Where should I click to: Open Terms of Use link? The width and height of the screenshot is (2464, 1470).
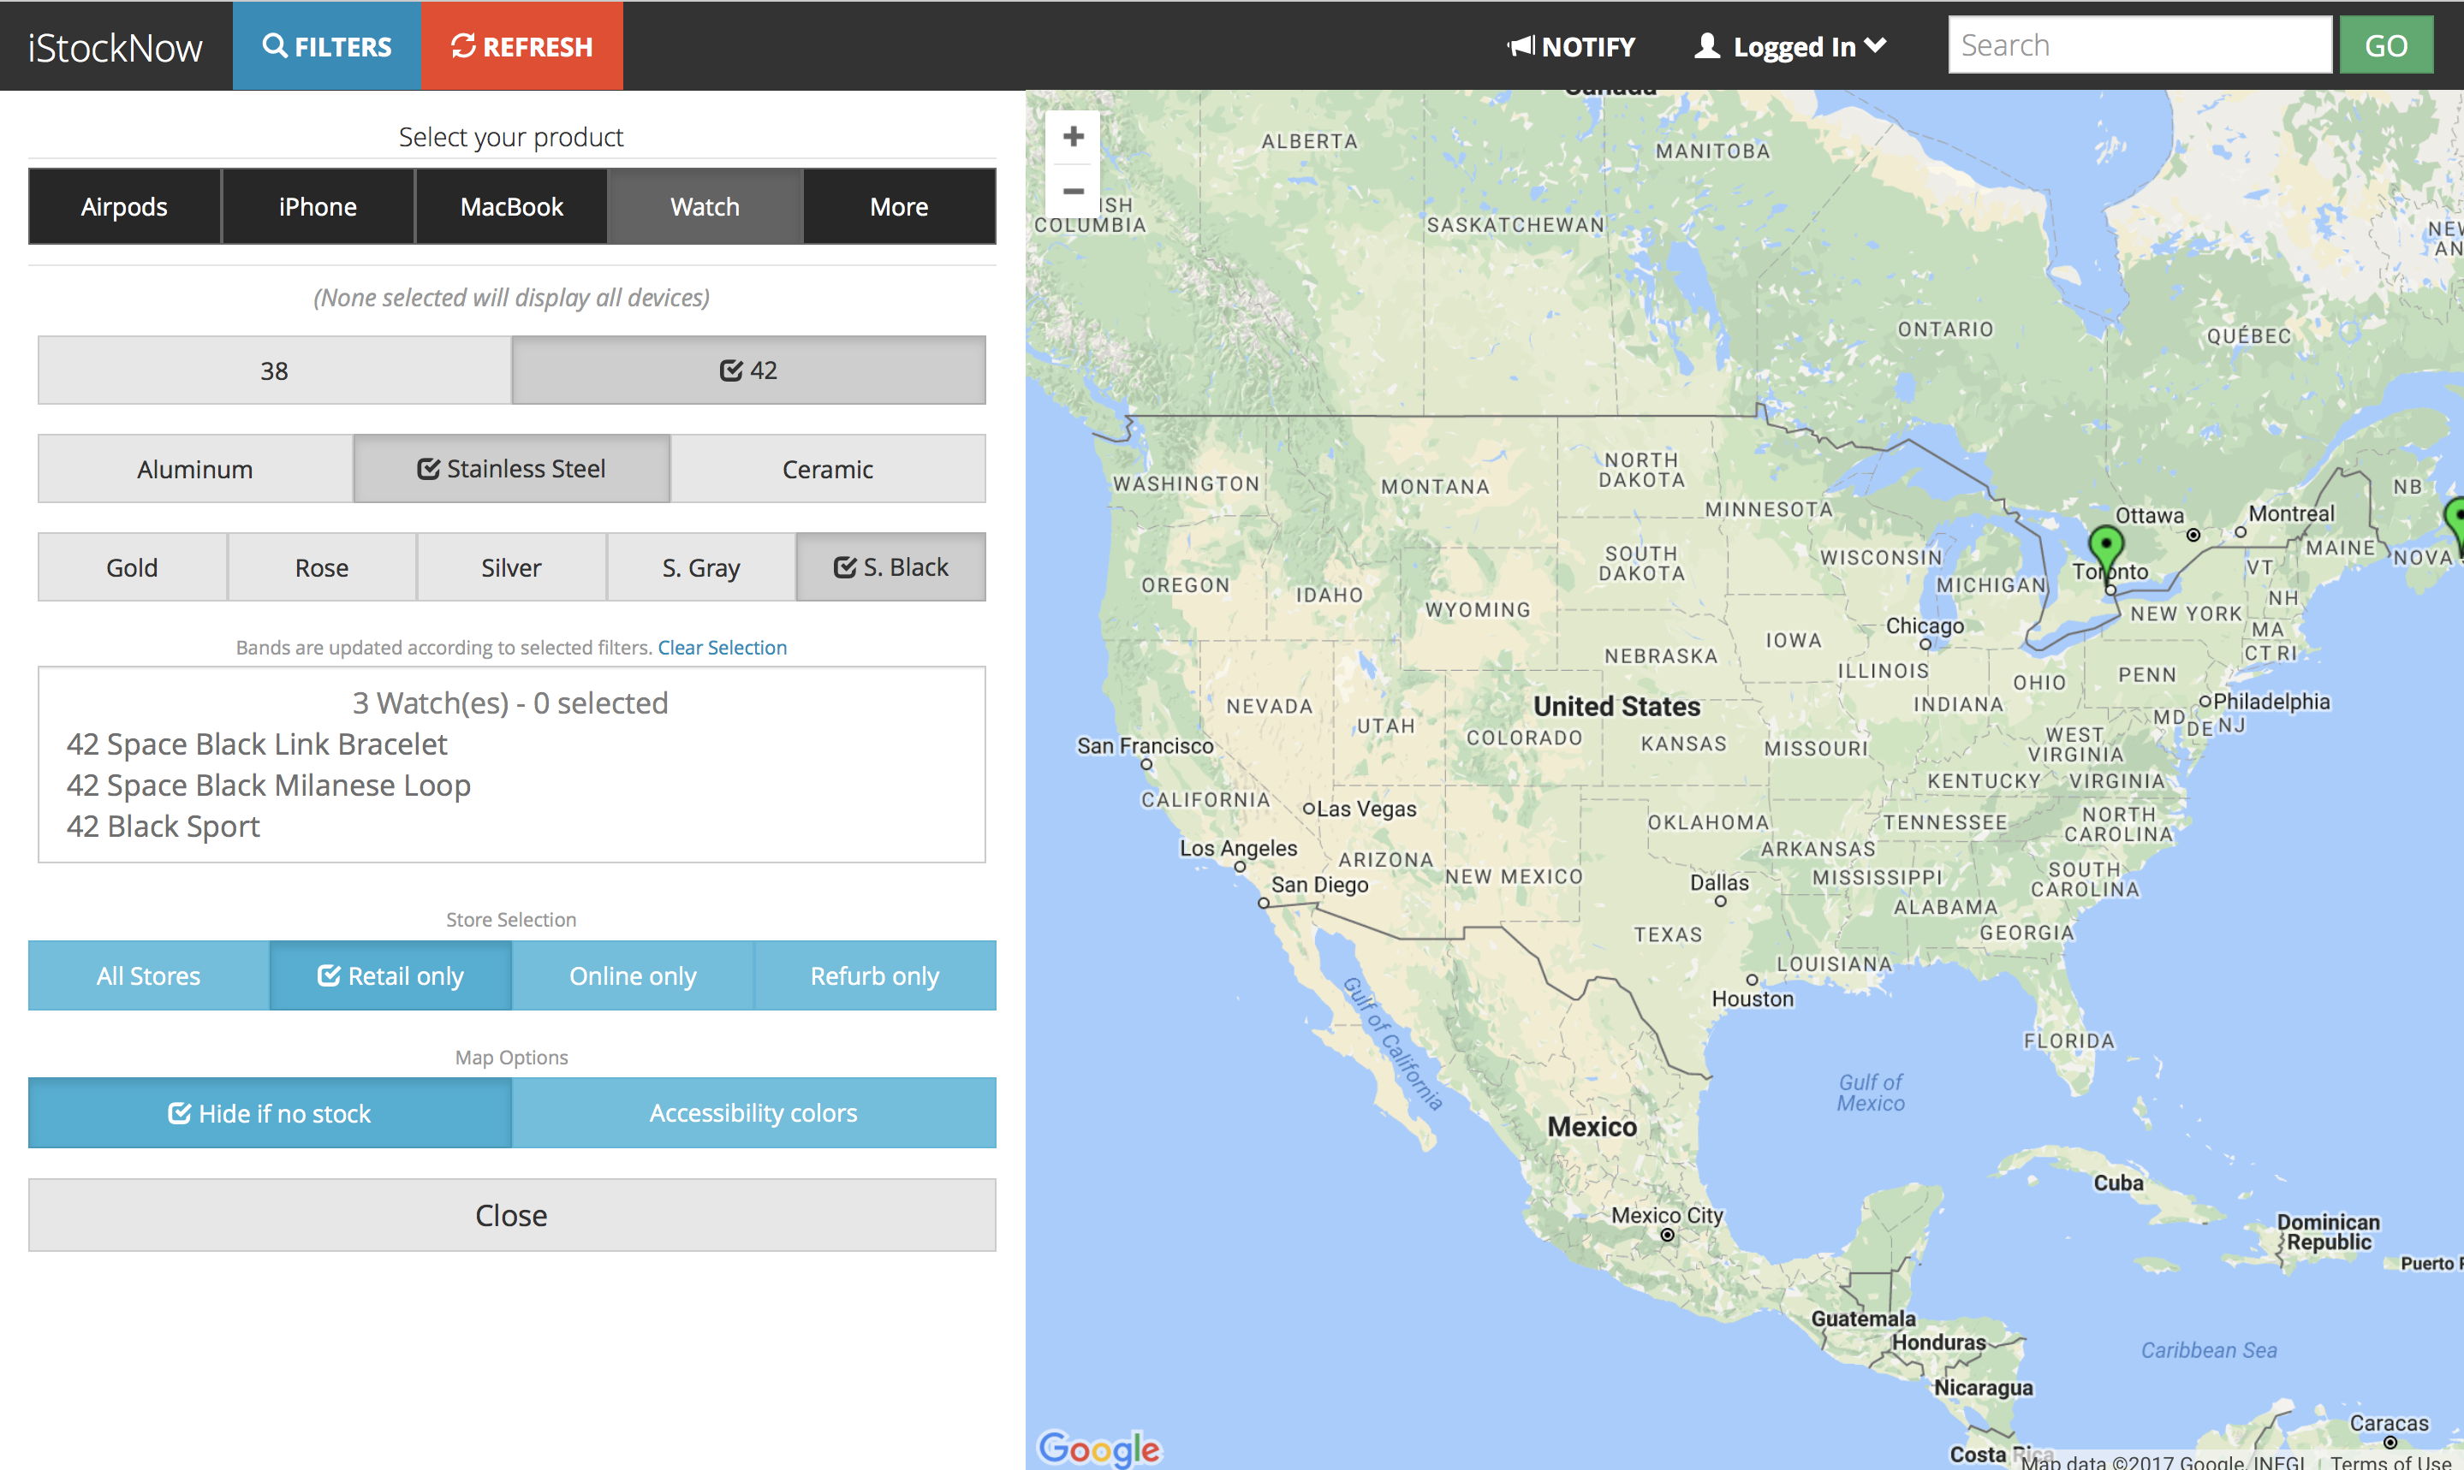coord(2390,1462)
